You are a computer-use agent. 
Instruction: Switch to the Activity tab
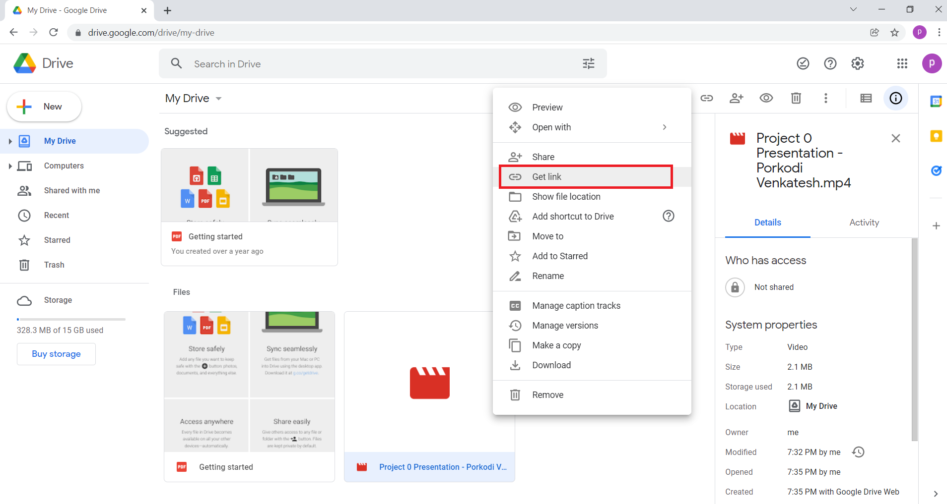(x=864, y=223)
